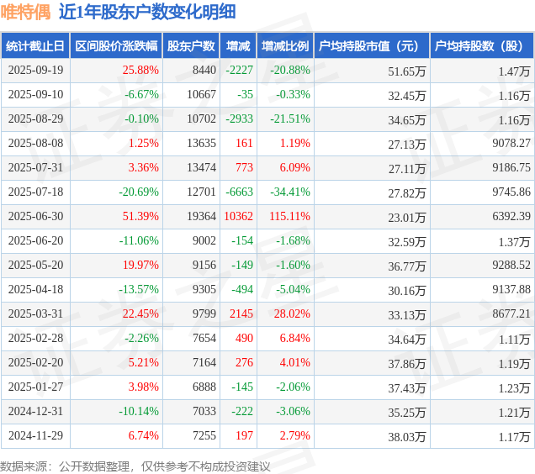The width and height of the screenshot is (535, 474).
Task: Select the 统计截止日 column header
Action: (35, 45)
